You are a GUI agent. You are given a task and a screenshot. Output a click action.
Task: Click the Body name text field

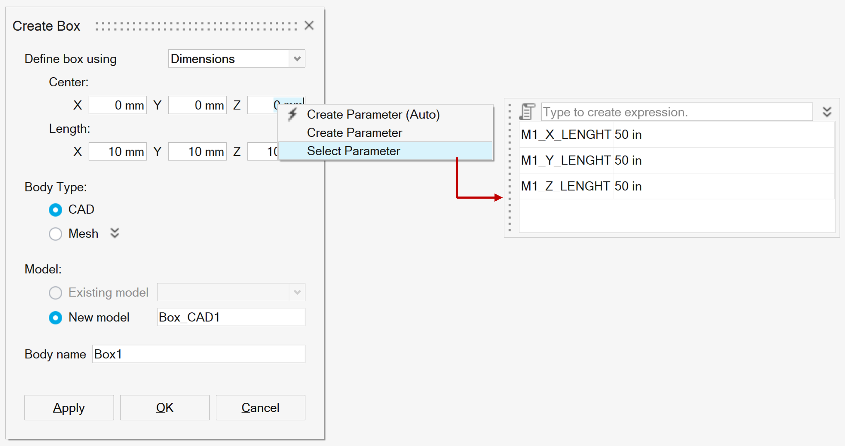[x=198, y=354]
